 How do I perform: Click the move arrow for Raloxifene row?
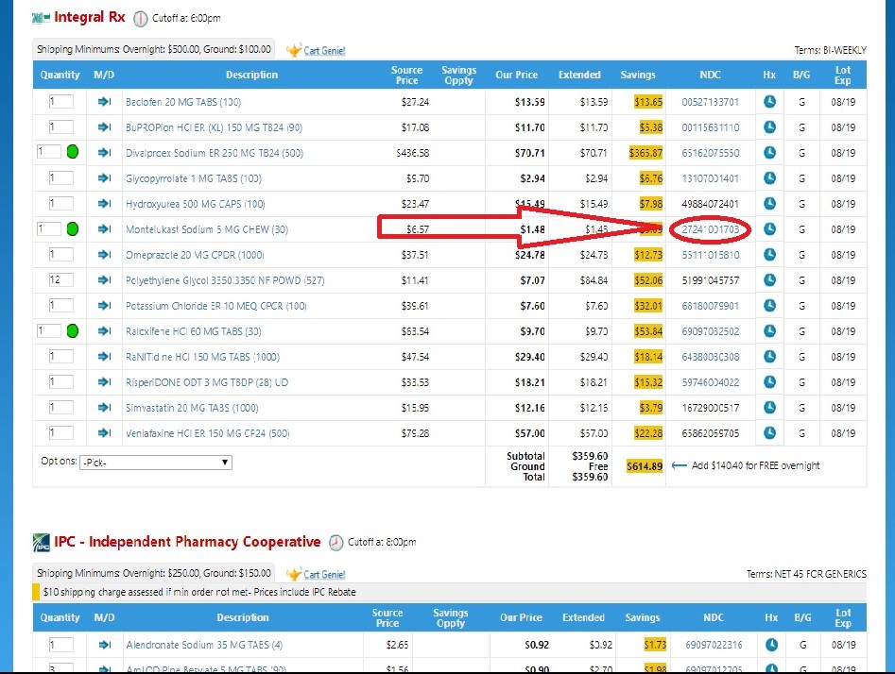click(x=104, y=330)
